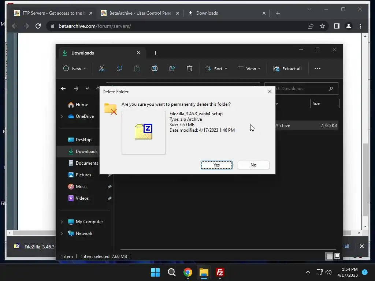Screen dimensions: 375x281
Task: Click the Up one level arrow in Explorer
Action: (x=97, y=89)
